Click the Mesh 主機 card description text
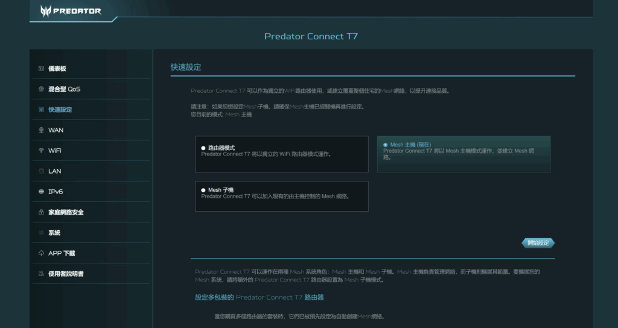Image resolution: width=618 pixels, height=328 pixels. [x=459, y=154]
